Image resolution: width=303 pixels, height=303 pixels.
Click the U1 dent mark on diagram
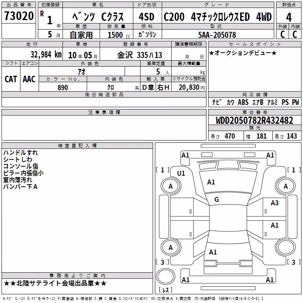click(x=181, y=173)
